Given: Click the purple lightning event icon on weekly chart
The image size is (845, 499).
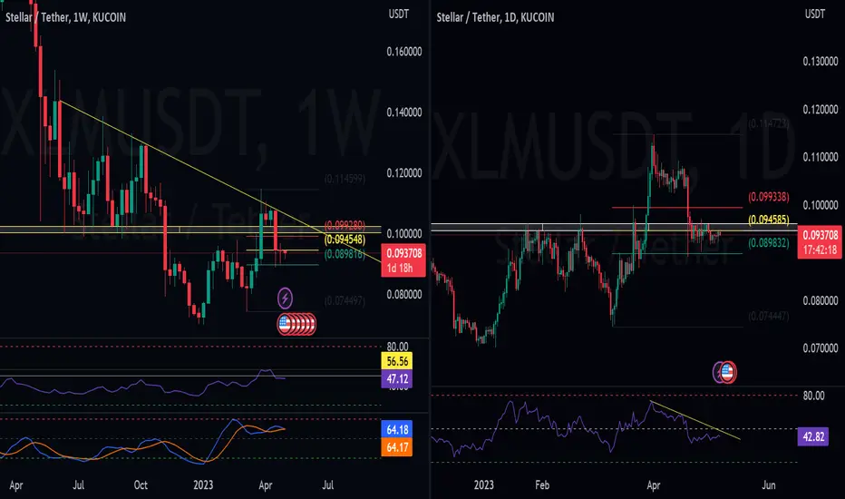Looking at the screenshot, I should (285, 298).
